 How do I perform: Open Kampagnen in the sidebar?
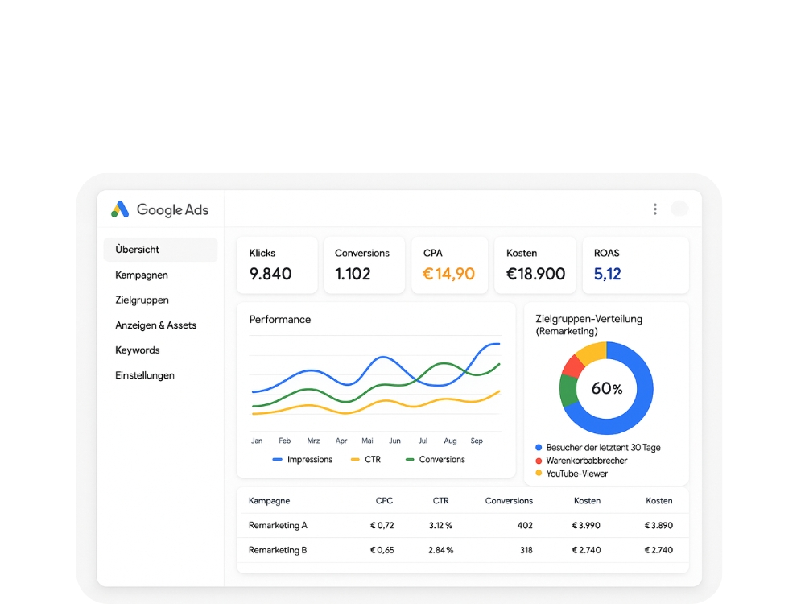(142, 275)
